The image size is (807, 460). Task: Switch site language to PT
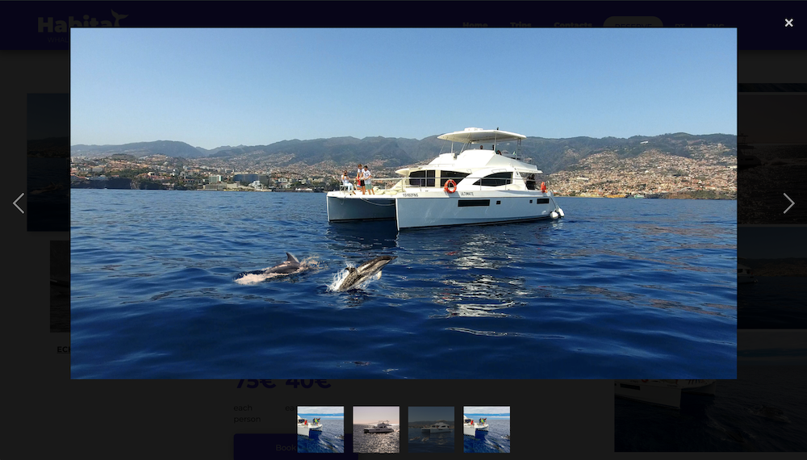coord(679,25)
